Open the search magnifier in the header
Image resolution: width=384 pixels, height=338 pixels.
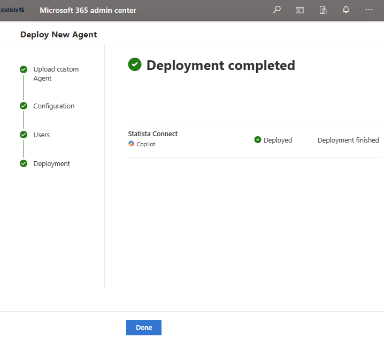tap(277, 10)
